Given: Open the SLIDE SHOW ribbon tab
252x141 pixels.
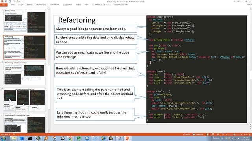Looking at the screenshot, I should 67,5.
